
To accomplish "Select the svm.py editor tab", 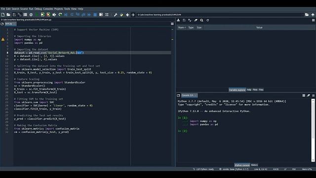I will 10,24.
